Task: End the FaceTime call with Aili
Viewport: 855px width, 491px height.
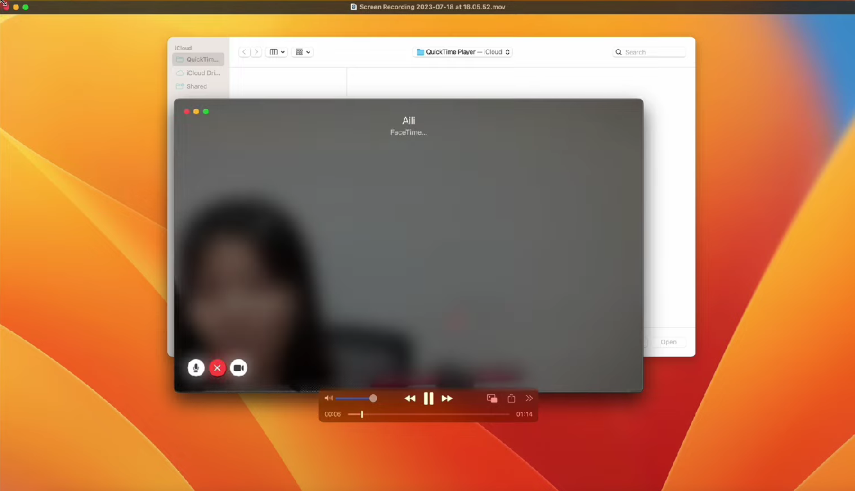Action: (217, 368)
